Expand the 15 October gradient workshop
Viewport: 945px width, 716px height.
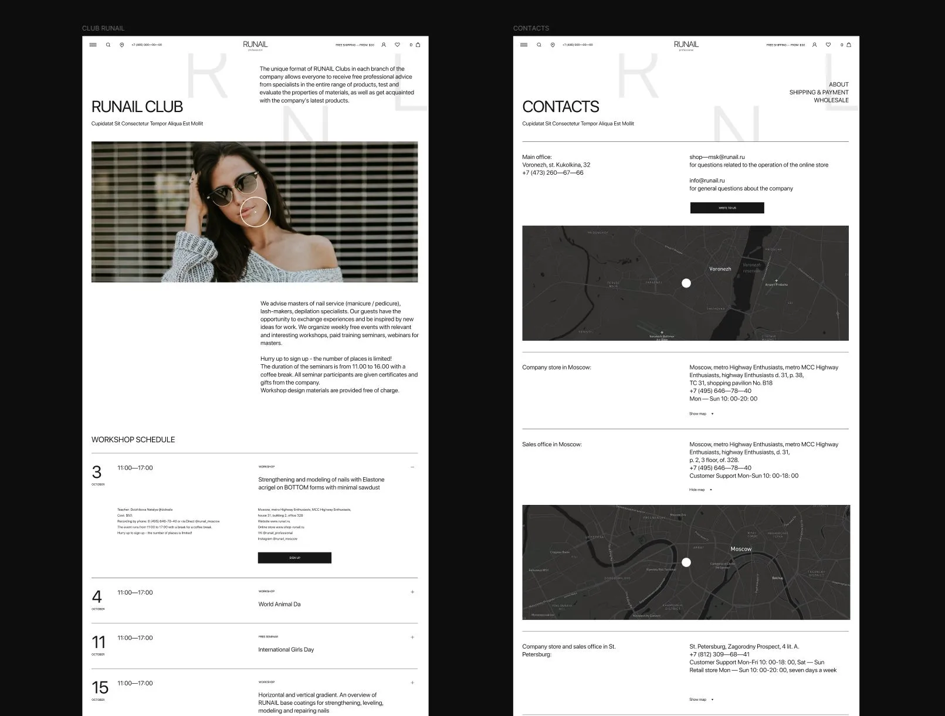(x=412, y=683)
